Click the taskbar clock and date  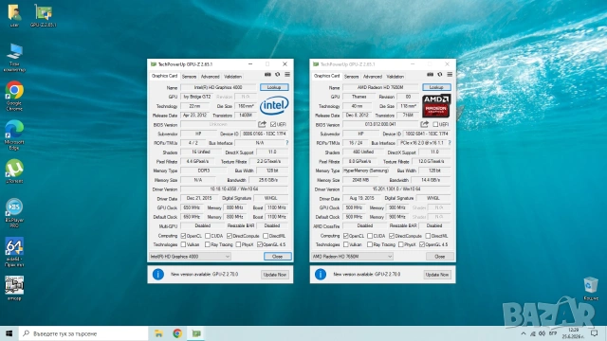(x=573, y=333)
